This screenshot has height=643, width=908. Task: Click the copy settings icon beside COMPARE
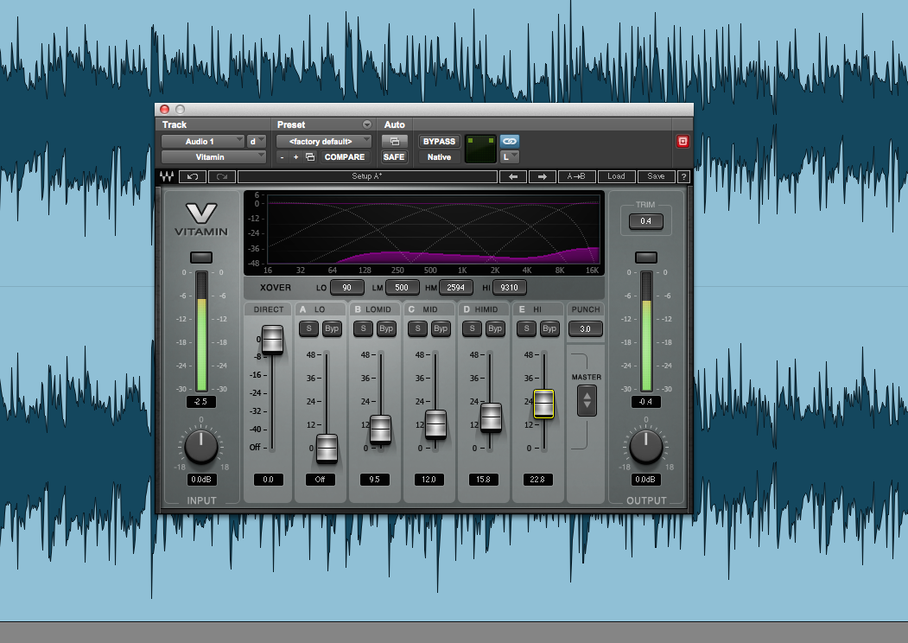(310, 157)
